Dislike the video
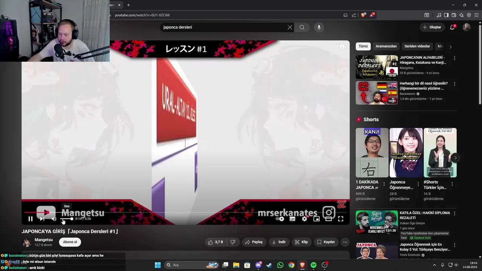The height and width of the screenshot is (271, 482). pos(233,242)
